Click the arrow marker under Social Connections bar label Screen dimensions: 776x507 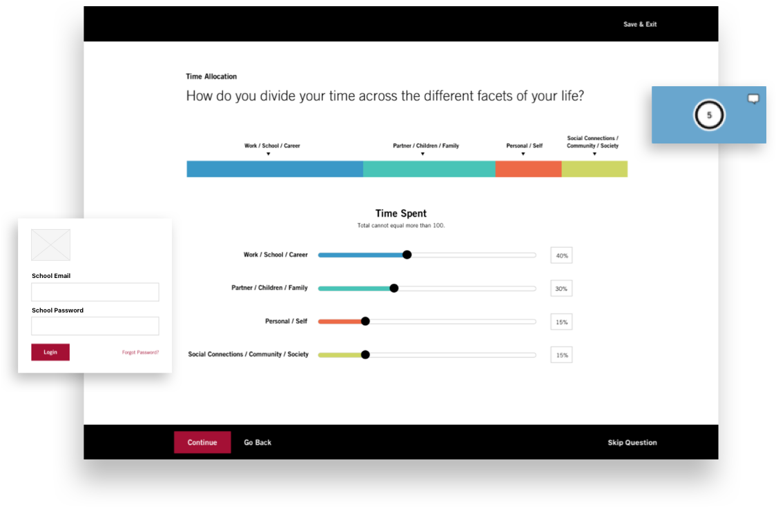coord(594,154)
